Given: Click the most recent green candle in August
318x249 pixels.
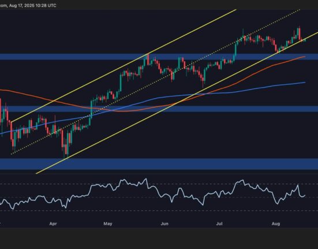Looking at the screenshot, I should [305, 40].
